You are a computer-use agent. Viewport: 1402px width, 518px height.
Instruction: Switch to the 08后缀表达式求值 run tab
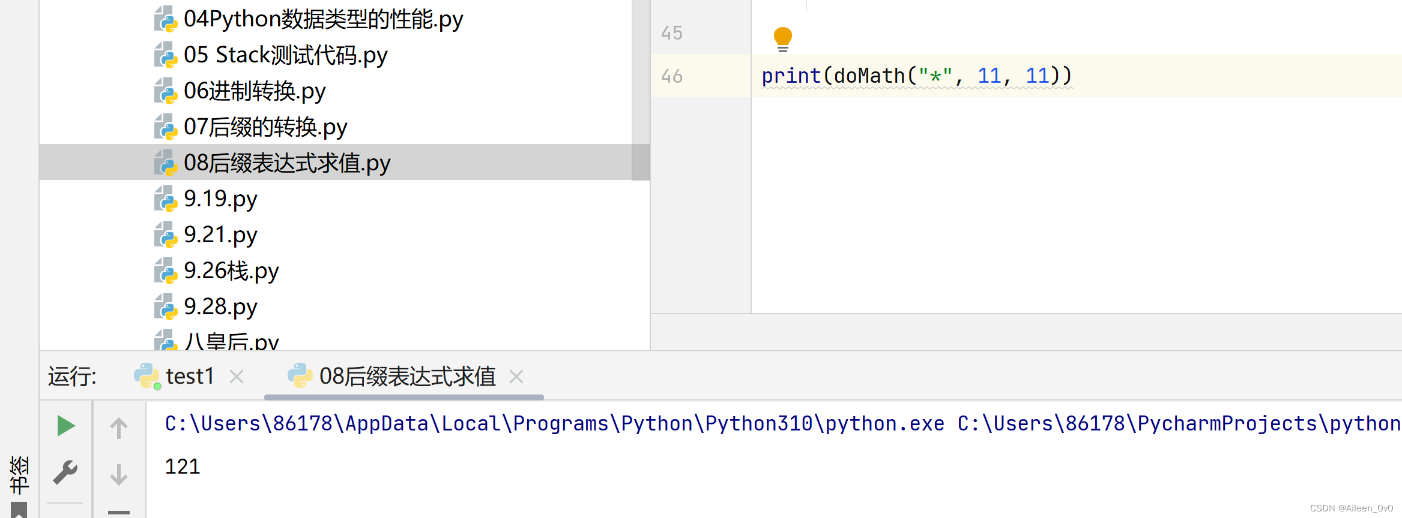point(406,377)
